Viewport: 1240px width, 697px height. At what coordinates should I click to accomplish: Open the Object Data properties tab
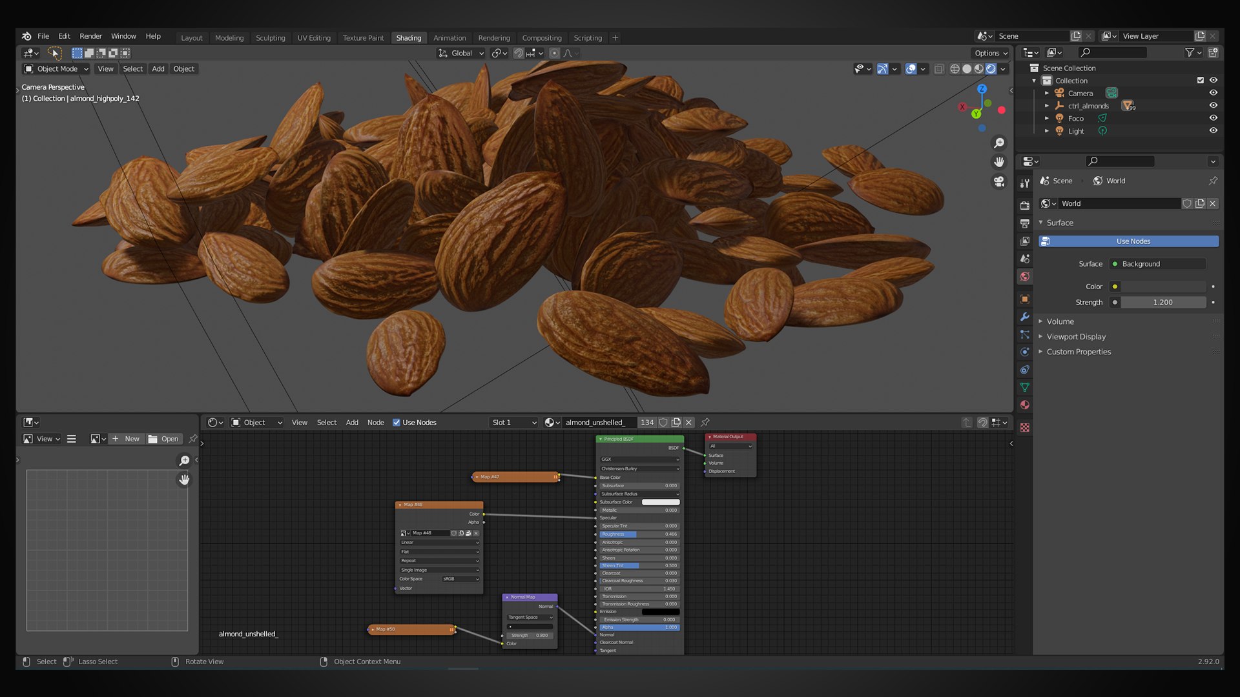(1025, 387)
